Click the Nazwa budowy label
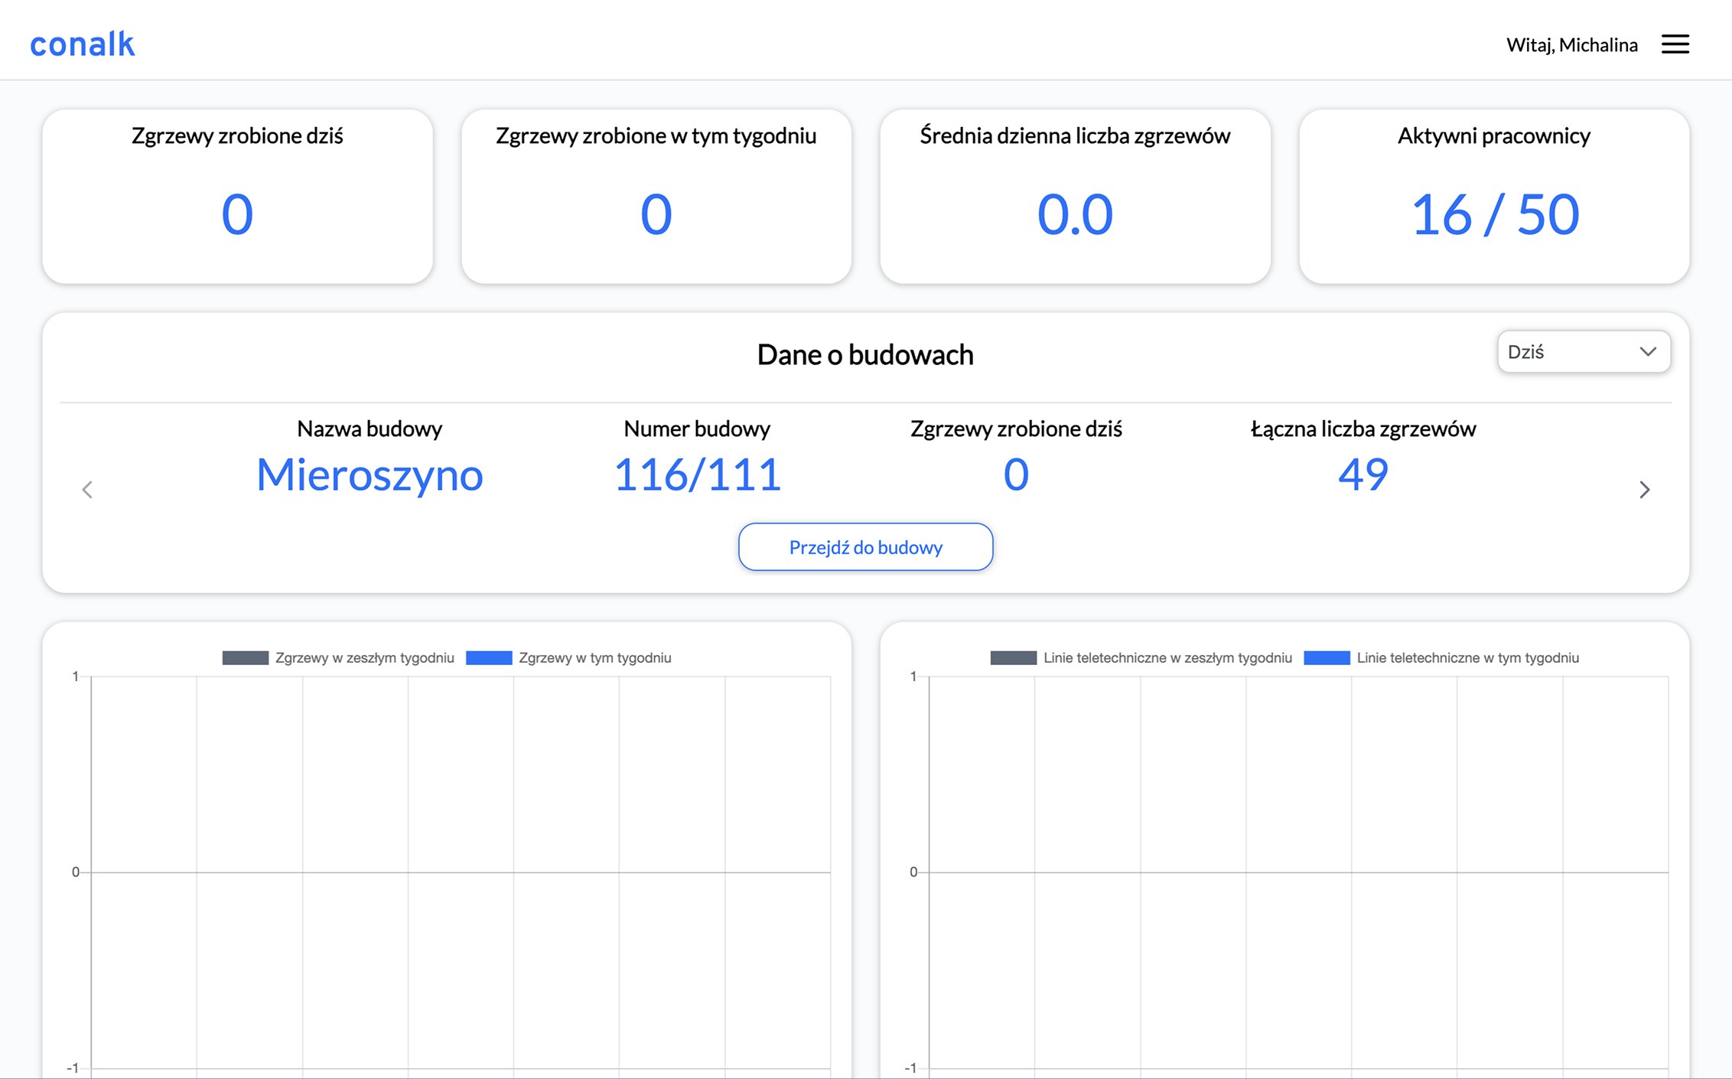Image resolution: width=1732 pixels, height=1079 pixels. pyautogui.click(x=370, y=429)
